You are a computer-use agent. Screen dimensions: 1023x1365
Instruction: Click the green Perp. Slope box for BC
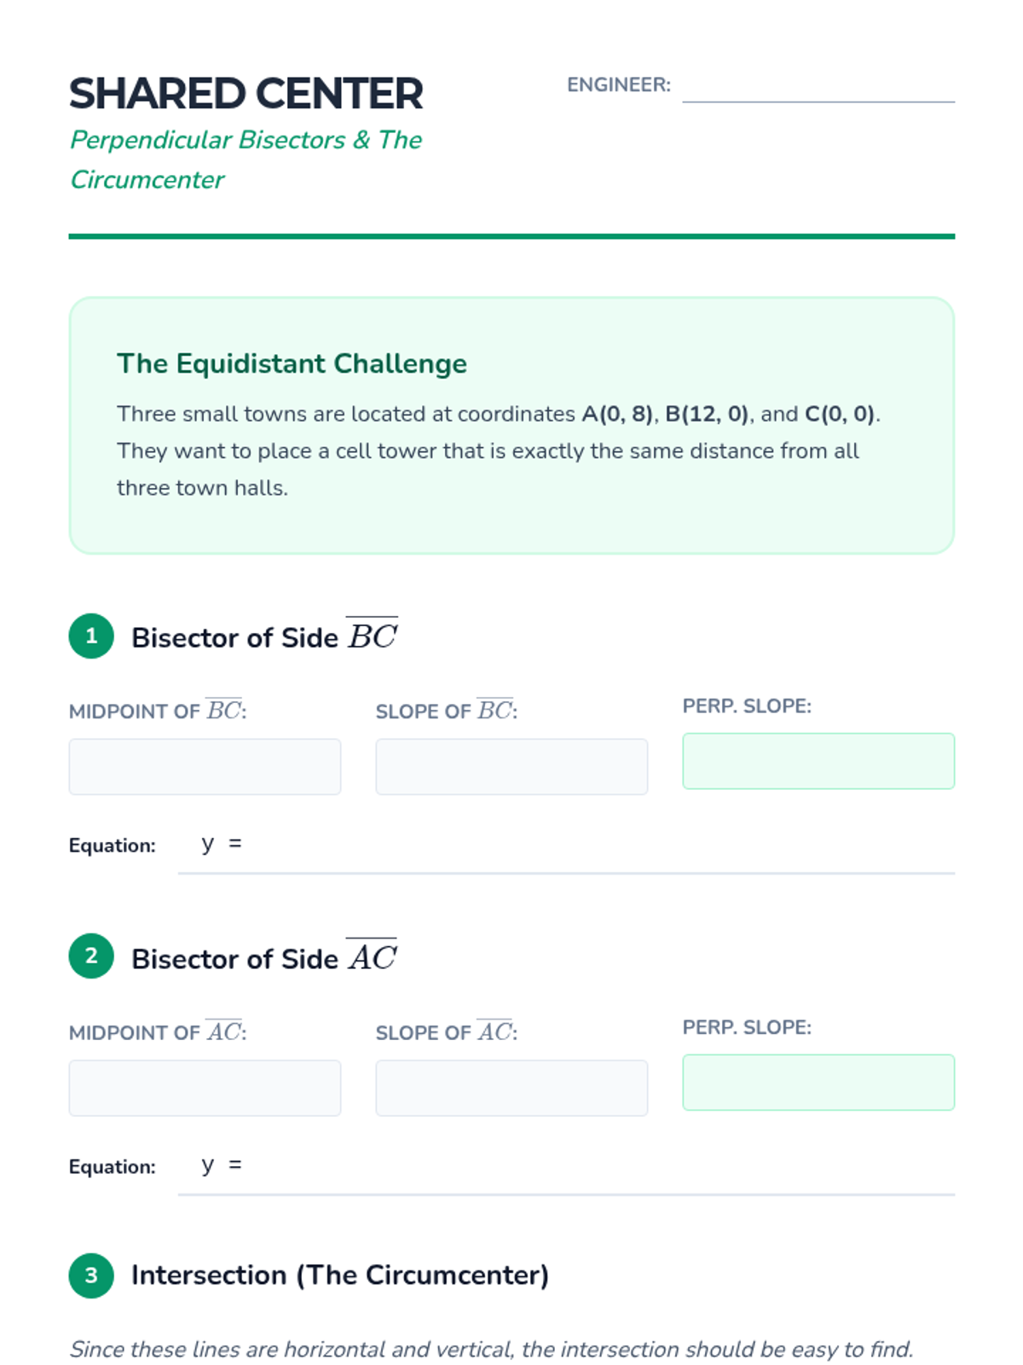(x=818, y=761)
